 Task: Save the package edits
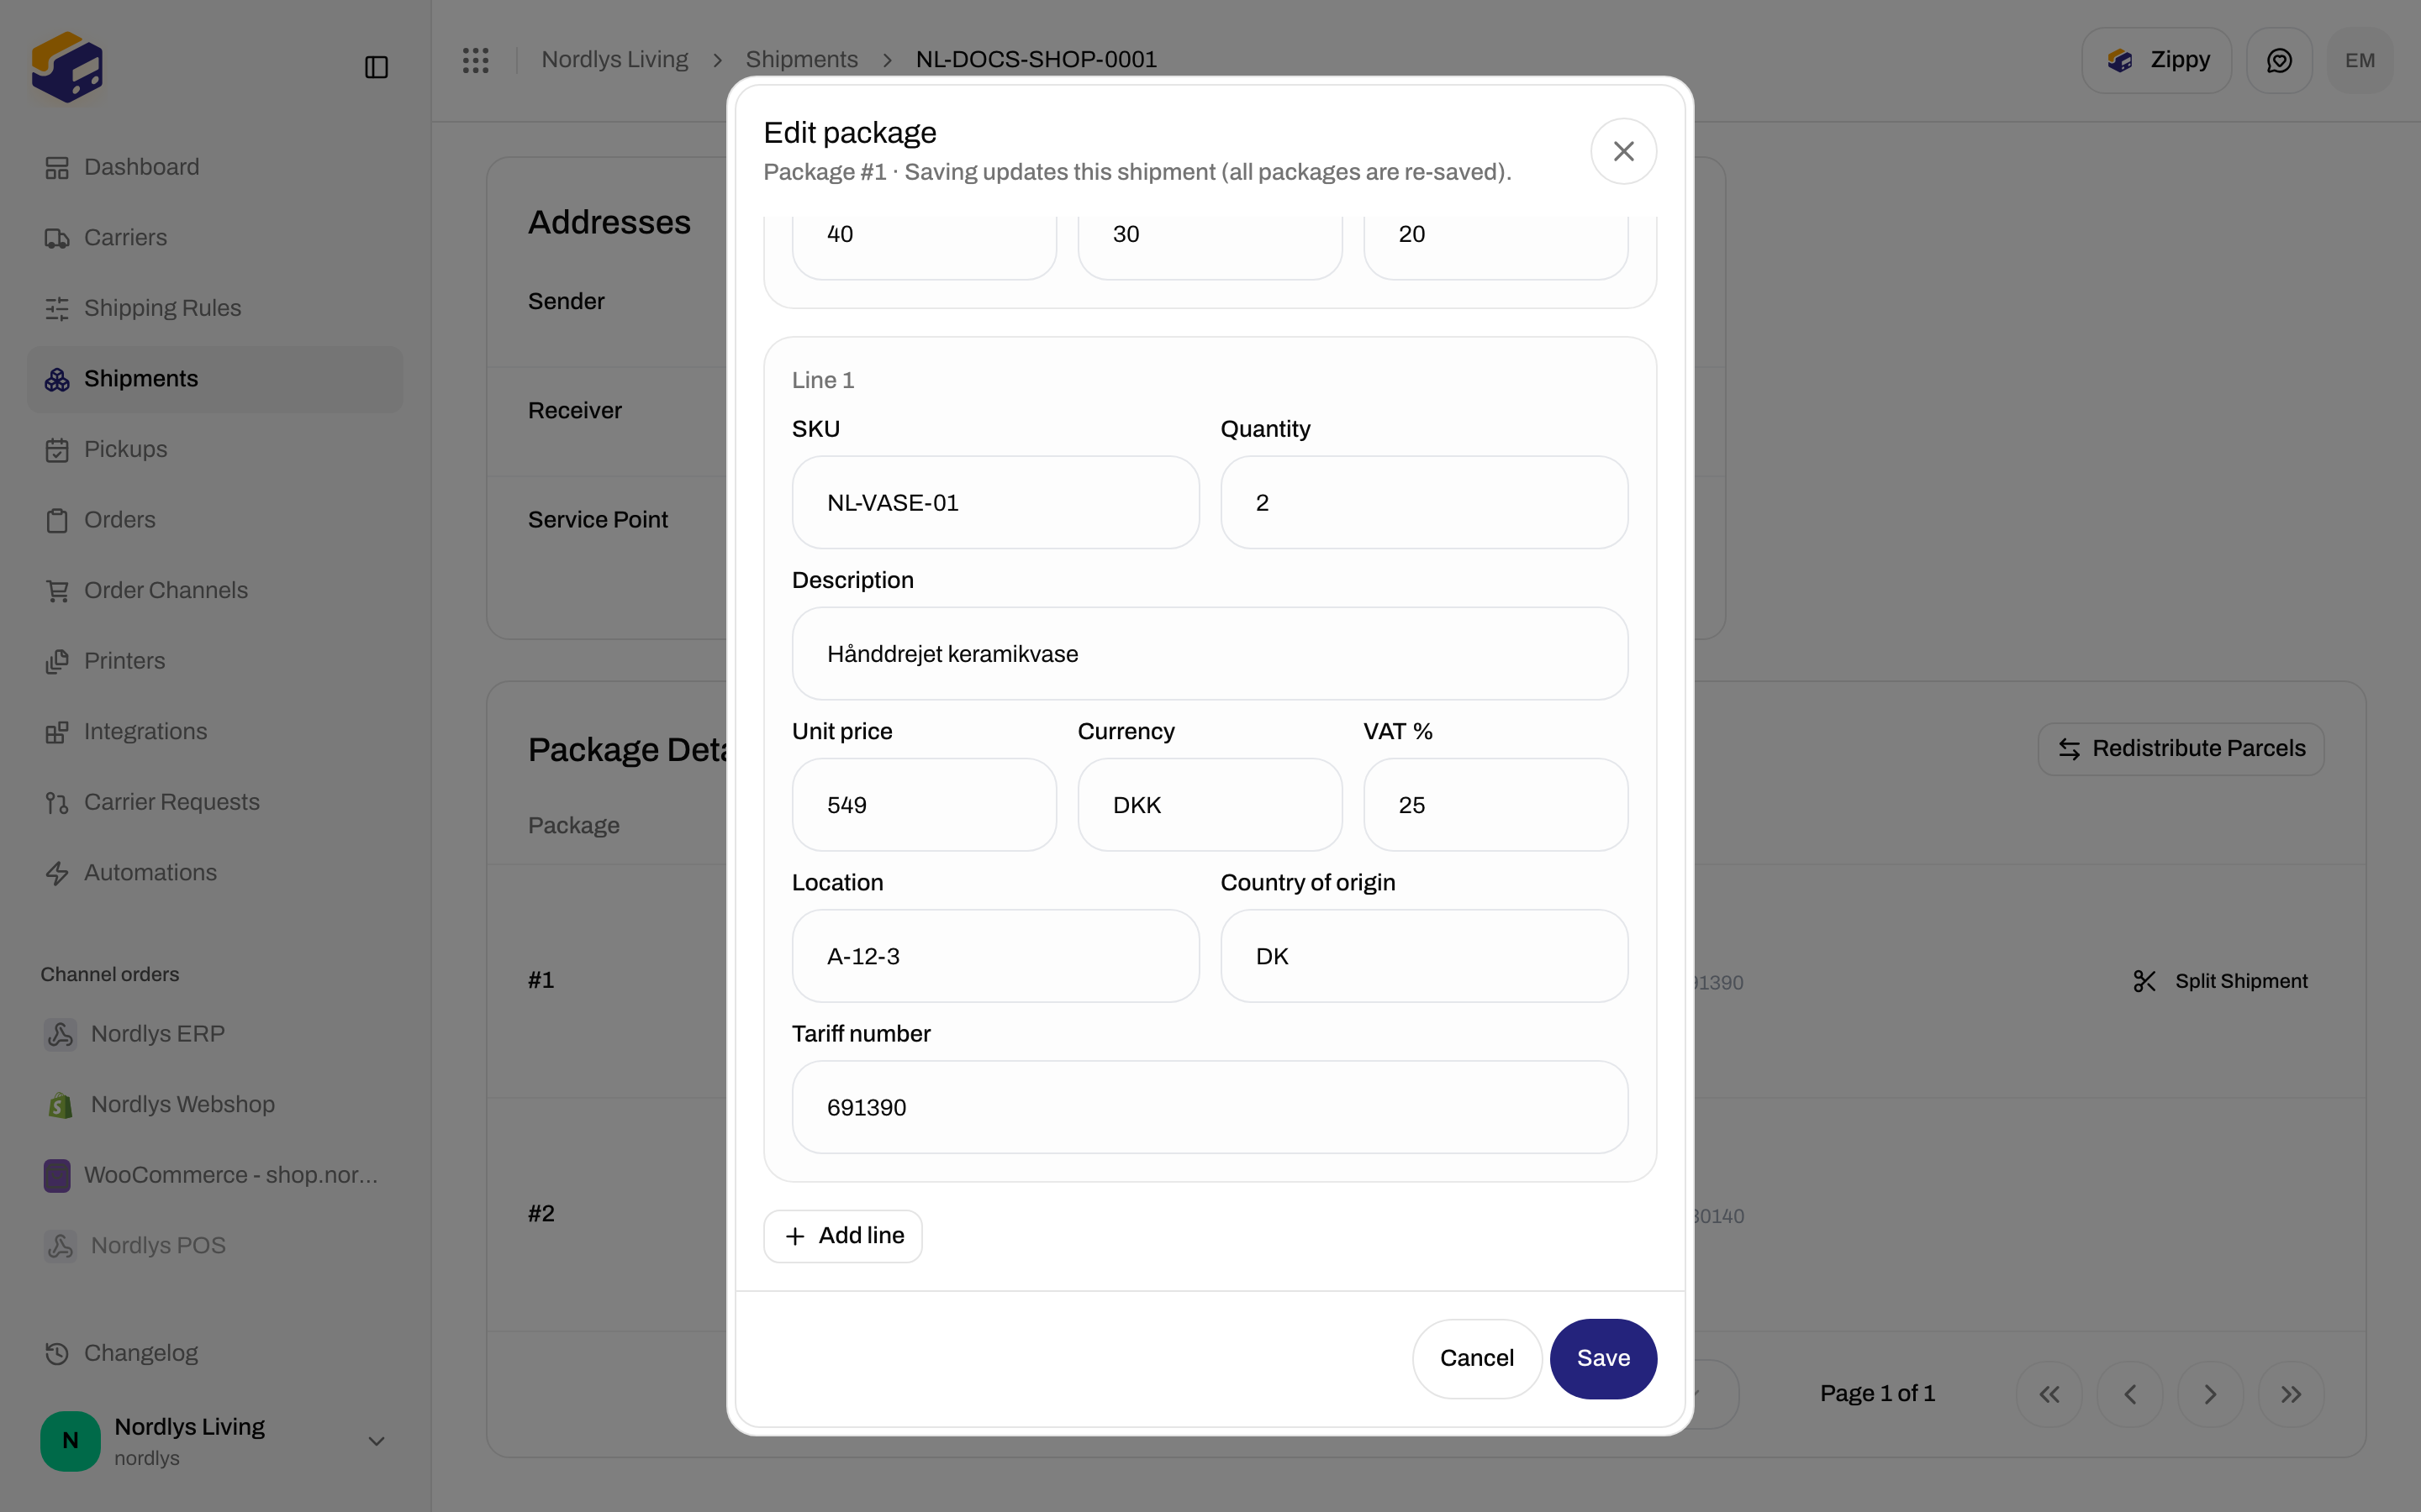pyautogui.click(x=1603, y=1358)
